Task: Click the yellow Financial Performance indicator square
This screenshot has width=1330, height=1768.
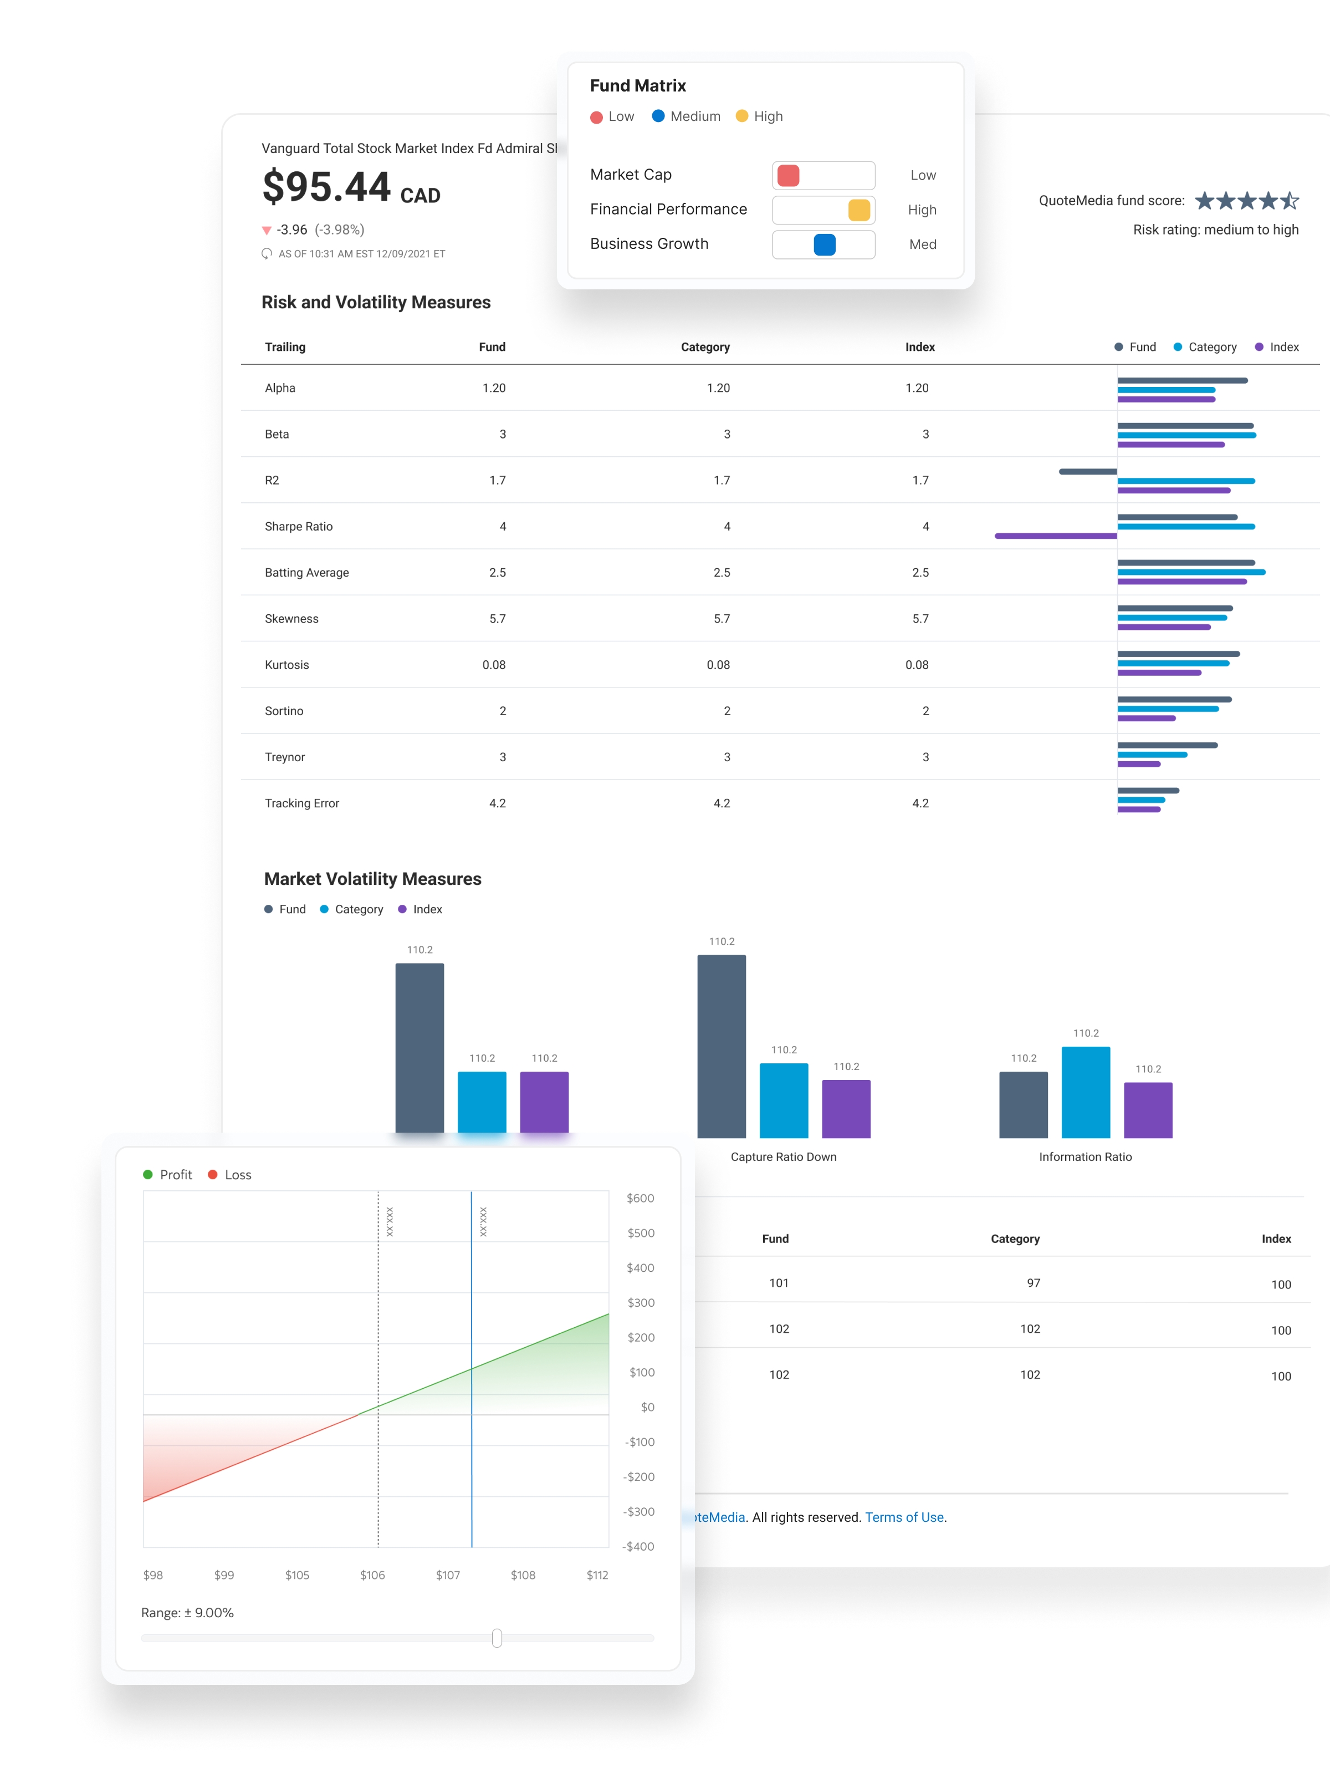Action: 859,210
